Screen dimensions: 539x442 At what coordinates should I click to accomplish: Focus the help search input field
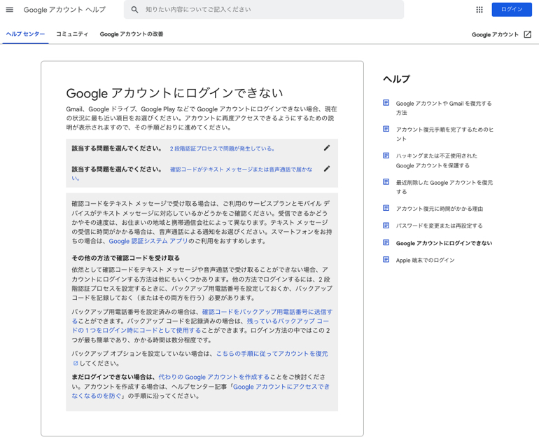pyautogui.click(x=264, y=10)
